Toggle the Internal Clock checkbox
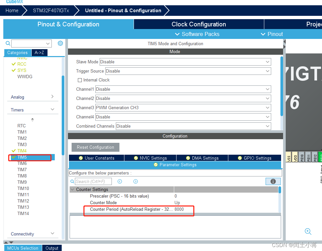Viewport: 322px width, 251px height. (80, 80)
